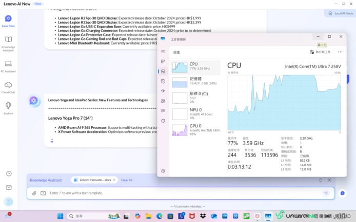
Task: Open Microsoft Edge from the taskbar
Action: (x=159, y=216)
